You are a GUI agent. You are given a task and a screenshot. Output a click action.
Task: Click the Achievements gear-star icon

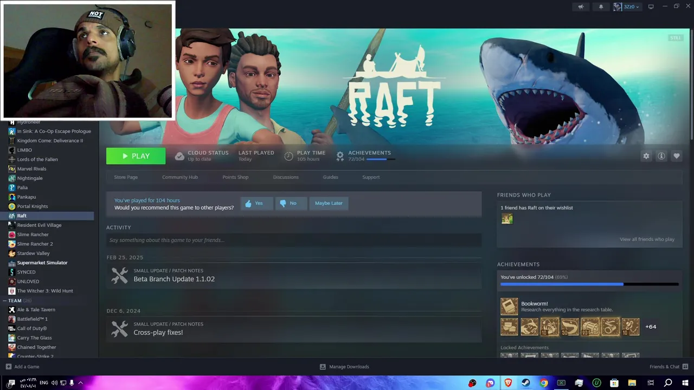(340, 156)
